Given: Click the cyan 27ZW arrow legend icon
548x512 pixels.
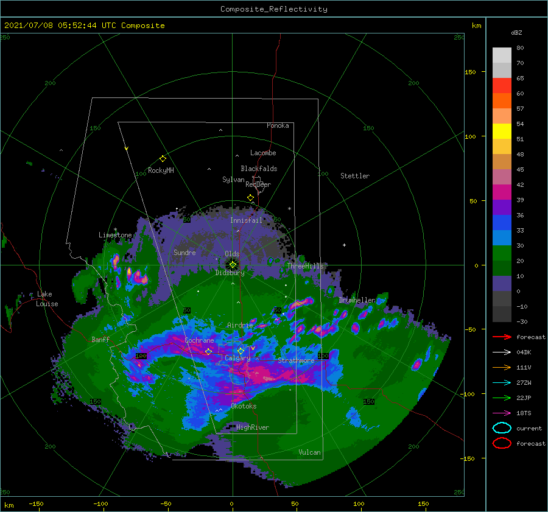Looking at the screenshot, I should tap(502, 383).
